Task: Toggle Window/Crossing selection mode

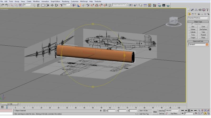Action: (47, 5)
